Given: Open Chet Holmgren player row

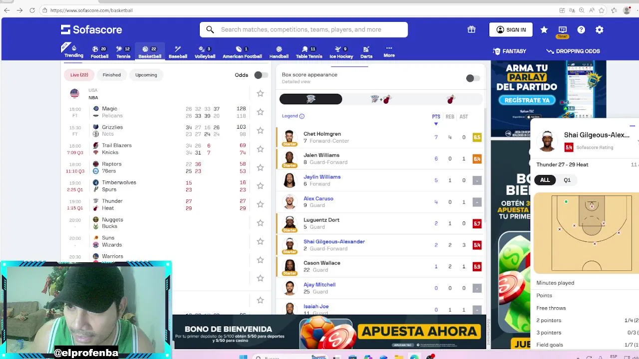Looking at the screenshot, I should (379, 137).
